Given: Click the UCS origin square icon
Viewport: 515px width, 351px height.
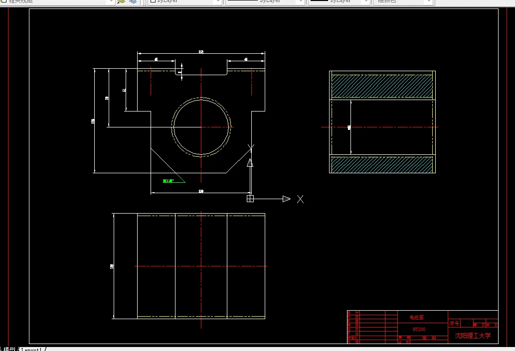Looking at the screenshot, I should pyautogui.click(x=250, y=199).
